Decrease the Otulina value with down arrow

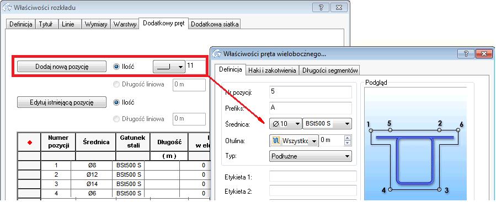[x=348, y=143]
